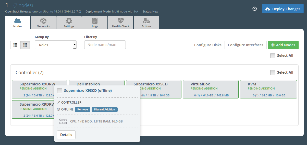Tick the Supermicro X9SCD popup checkbox
The width and height of the screenshot is (307, 145).
pos(60,91)
